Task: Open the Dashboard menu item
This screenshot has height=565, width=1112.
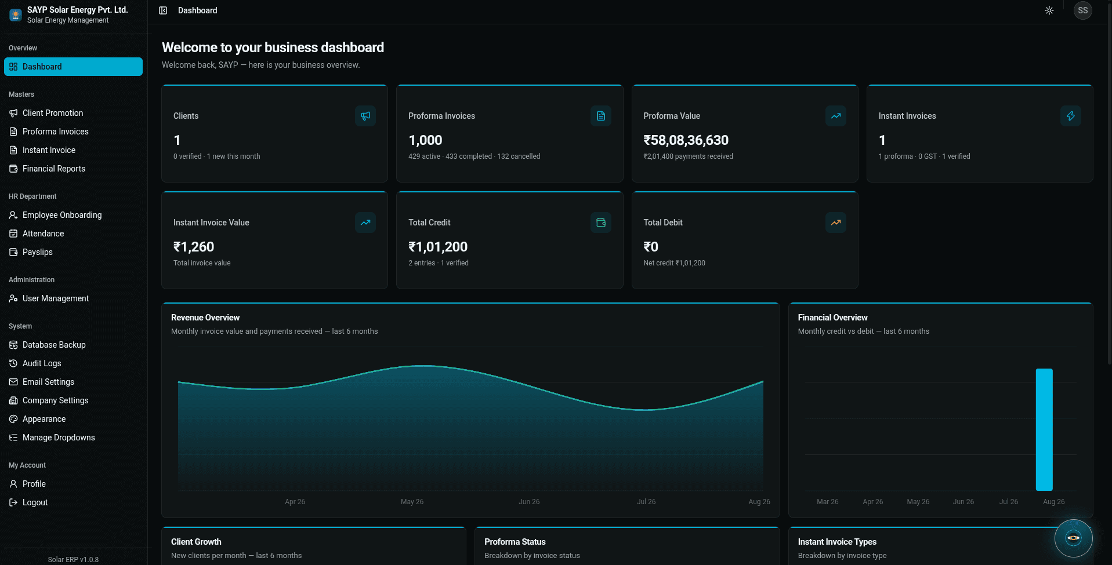Action: pyautogui.click(x=73, y=67)
